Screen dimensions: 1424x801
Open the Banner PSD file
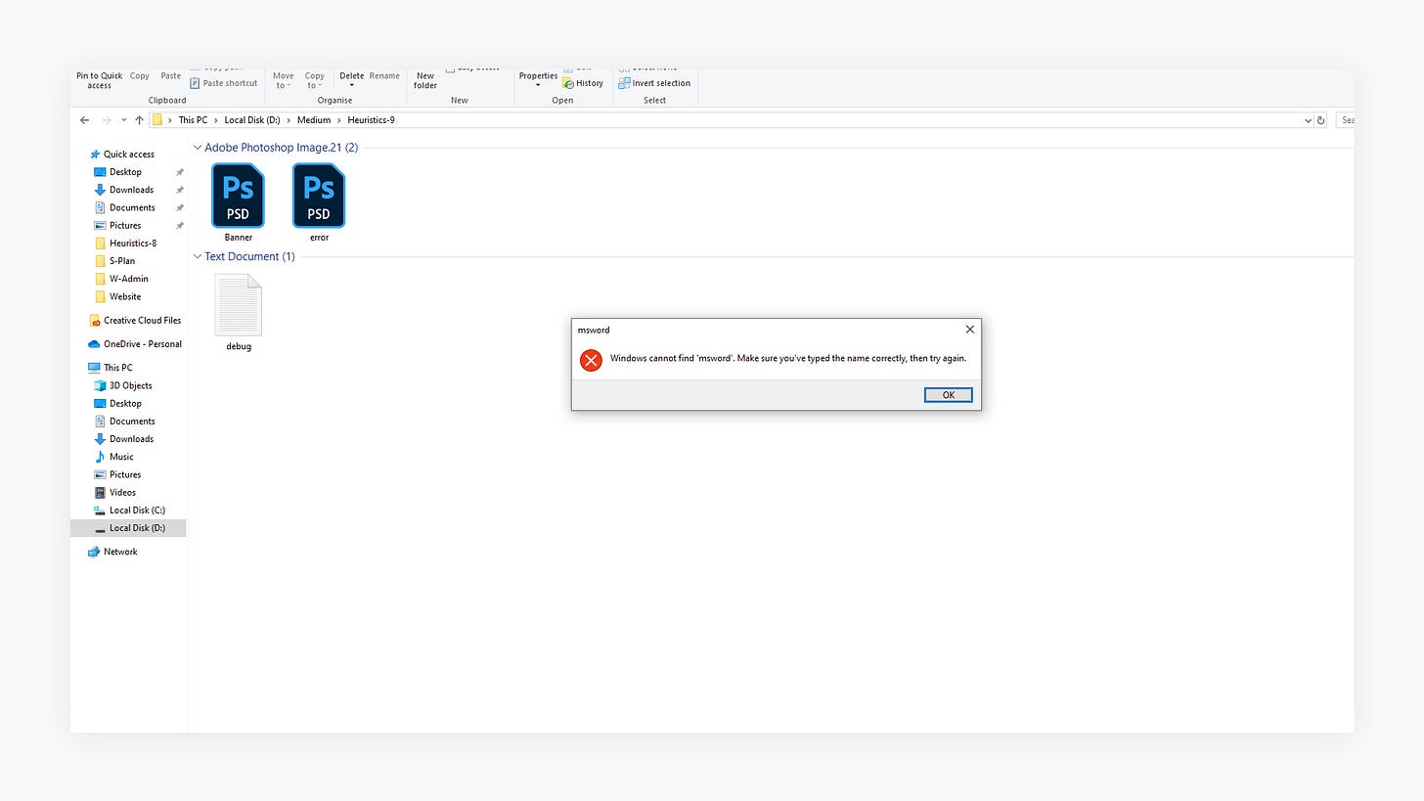coord(238,196)
